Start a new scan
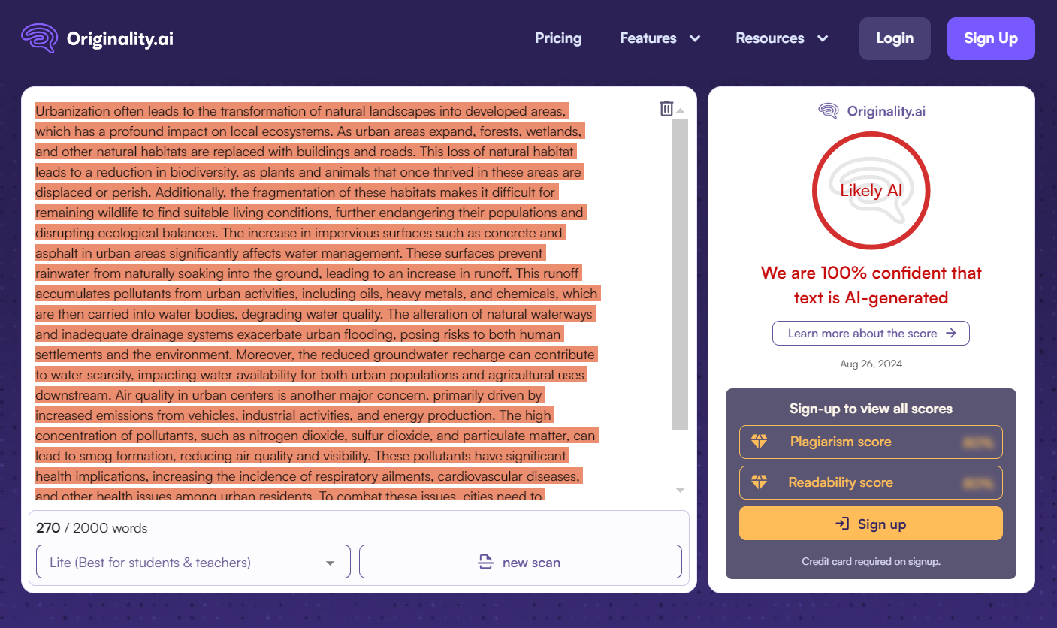Viewport: 1057px width, 628px height. (520, 562)
